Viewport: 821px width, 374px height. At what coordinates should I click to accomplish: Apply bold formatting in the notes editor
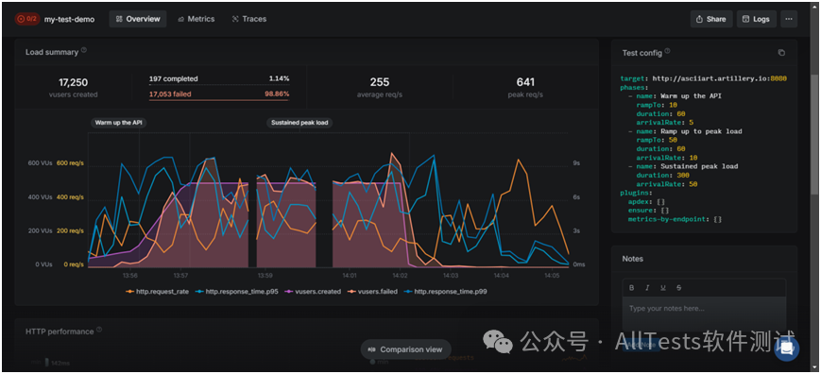coord(631,288)
